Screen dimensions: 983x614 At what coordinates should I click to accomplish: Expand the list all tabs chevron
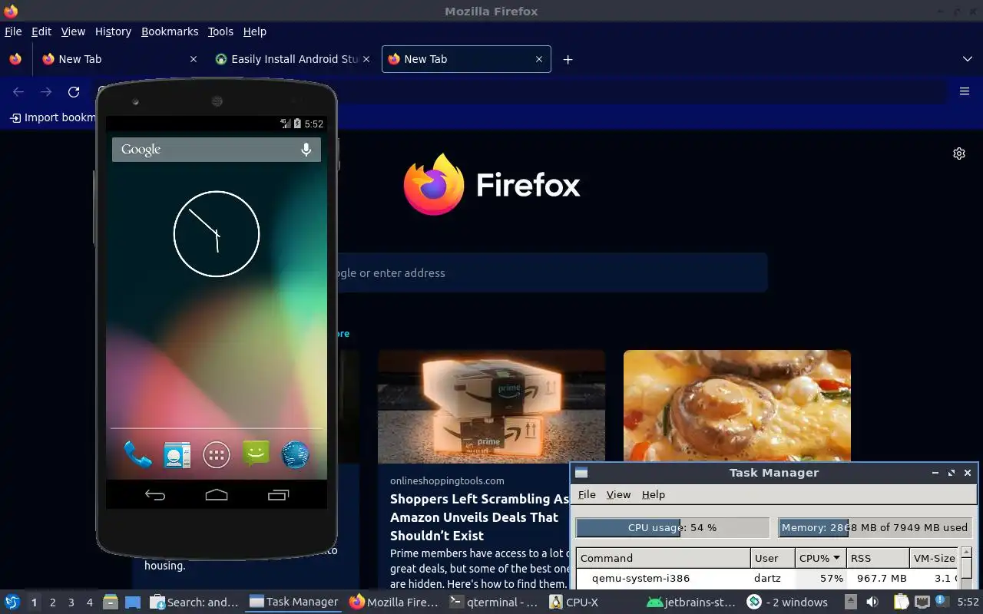click(967, 59)
